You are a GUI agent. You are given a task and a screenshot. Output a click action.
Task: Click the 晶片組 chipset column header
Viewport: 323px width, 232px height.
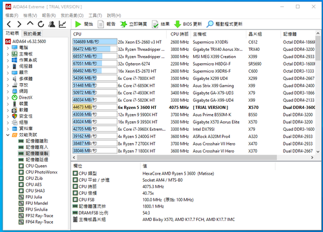[263, 34]
